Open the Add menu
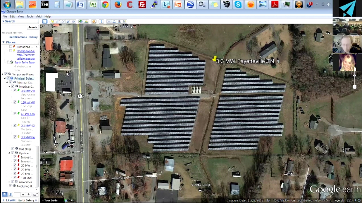The width and height of the screenshot is (362, 203). point(39,16)
